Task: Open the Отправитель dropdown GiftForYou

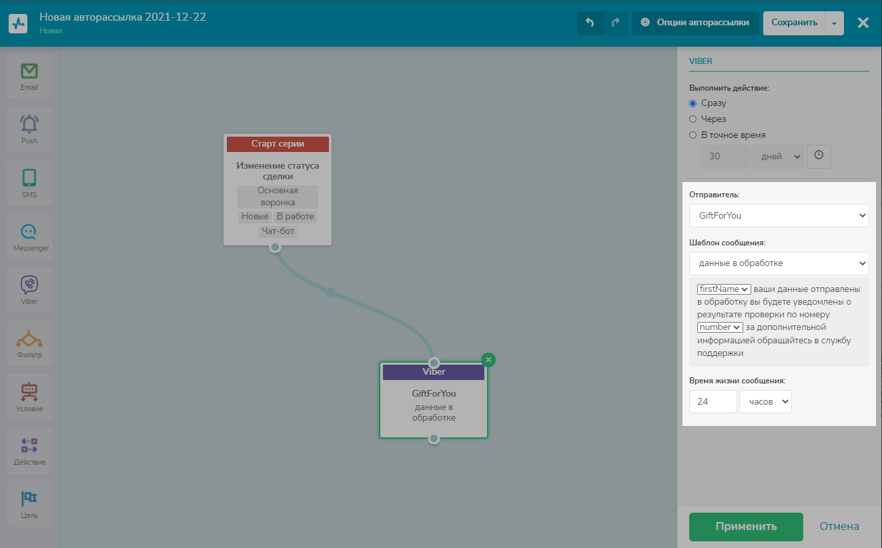Action: pyautogui.click(x=779, y=216)
